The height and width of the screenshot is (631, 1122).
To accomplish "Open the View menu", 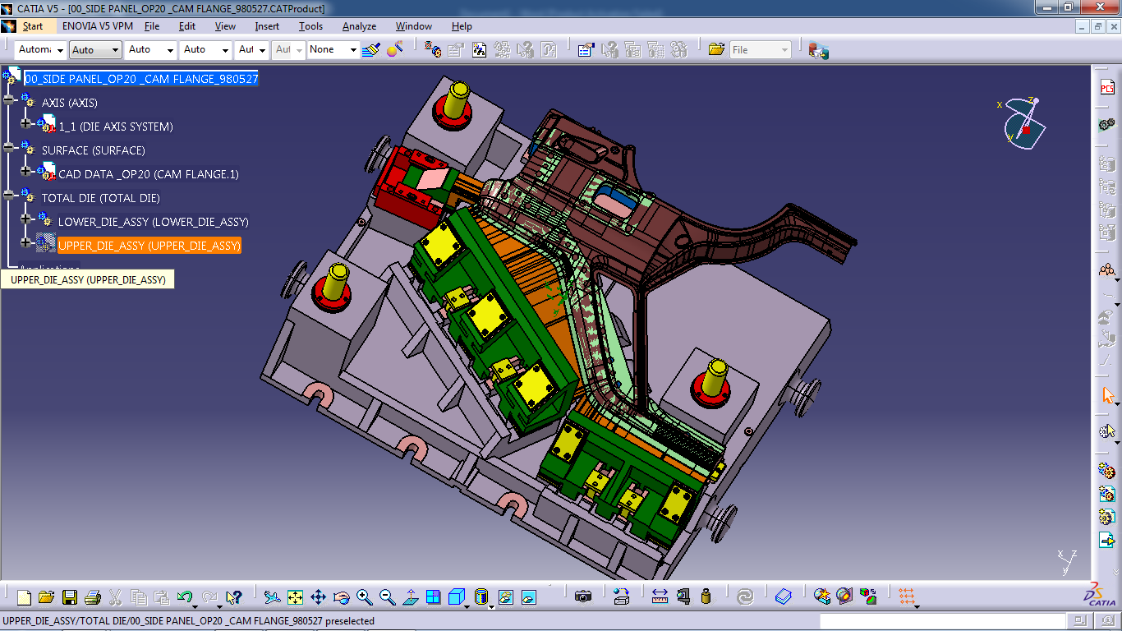I will pyautogui.click(x=225, y=26).
